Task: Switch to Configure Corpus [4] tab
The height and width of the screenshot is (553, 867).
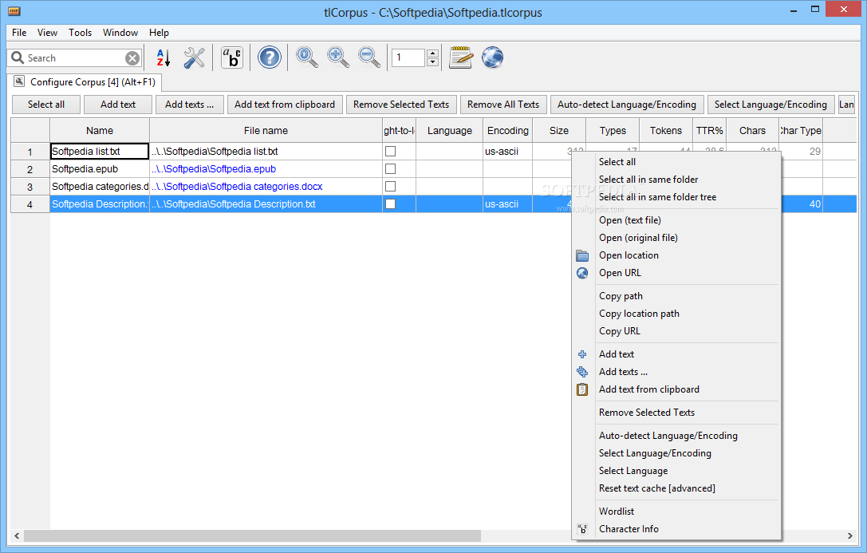Action: point(85,82)
